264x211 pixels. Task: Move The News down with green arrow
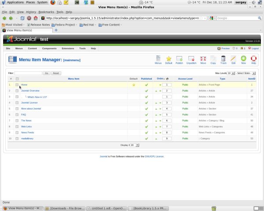tap(160, 121)
